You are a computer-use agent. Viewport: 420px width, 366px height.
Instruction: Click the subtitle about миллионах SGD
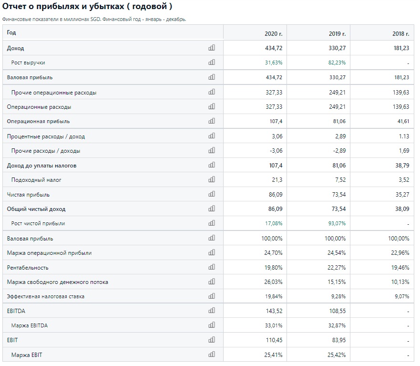94,19
